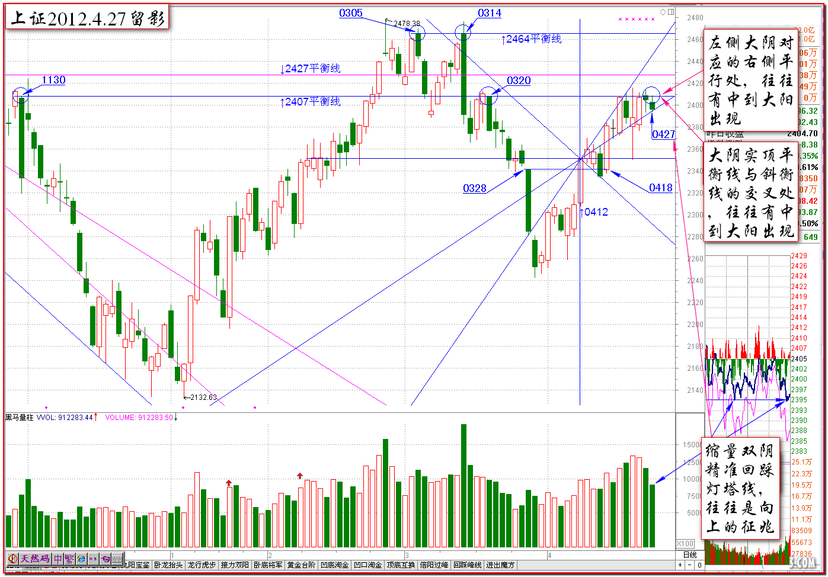Viewport: 828px width, 577px height.
Task: Toggle the 繁 traditional character mode
Action: [x=69, y=559]
